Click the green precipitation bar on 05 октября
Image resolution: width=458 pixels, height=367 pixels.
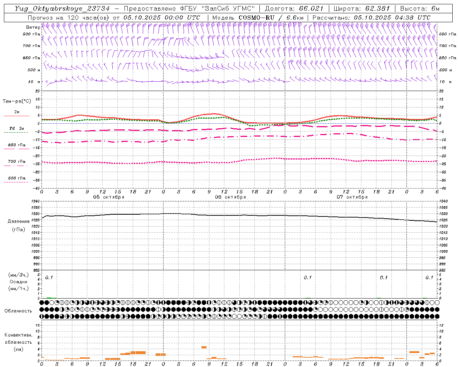click(49, 297)
